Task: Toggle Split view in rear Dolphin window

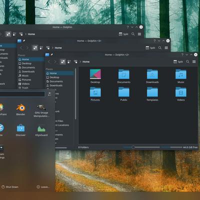Action: click(123, 34)
